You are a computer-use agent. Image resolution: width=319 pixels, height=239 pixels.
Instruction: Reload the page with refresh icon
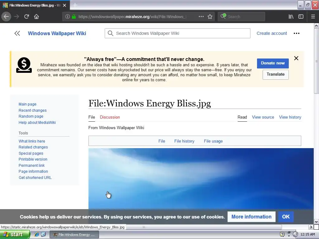pyautogui.click(x=26, y=17)
